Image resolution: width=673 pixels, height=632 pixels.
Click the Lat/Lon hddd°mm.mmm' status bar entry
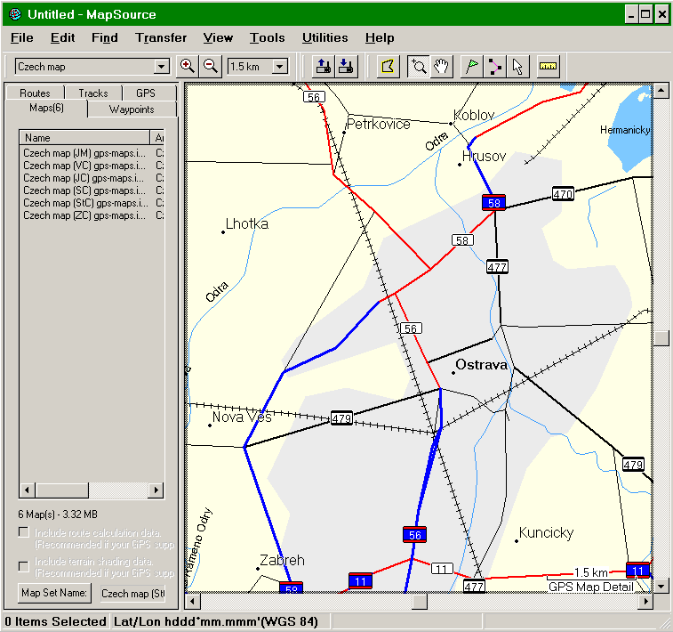(216, 621)
